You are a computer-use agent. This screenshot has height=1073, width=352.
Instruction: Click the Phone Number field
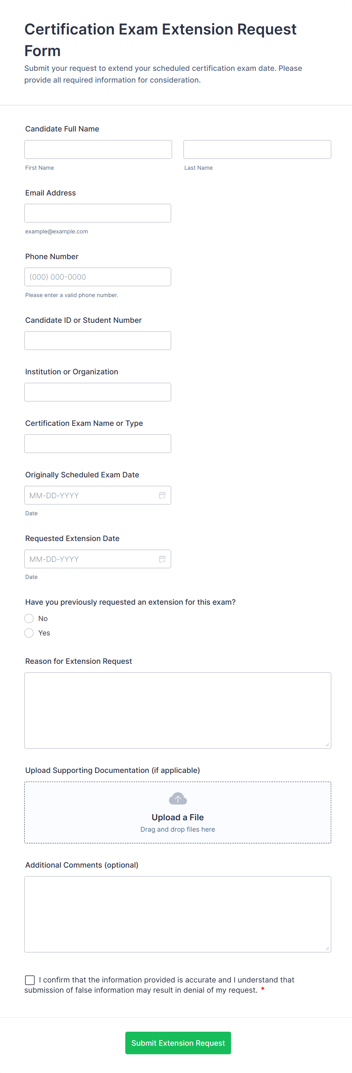pos(98,277)
